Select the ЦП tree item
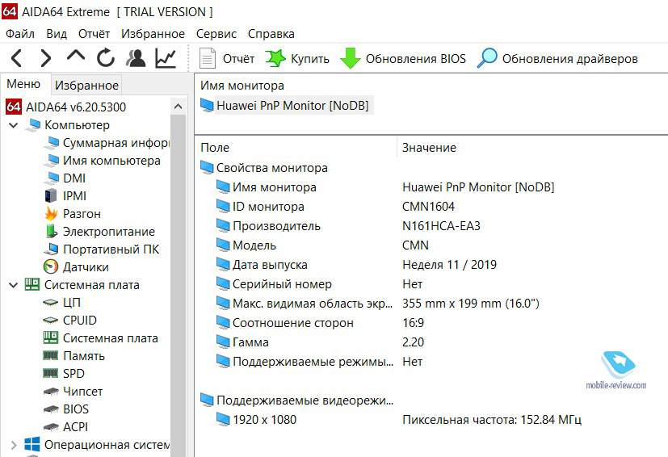 click(62, 303)
